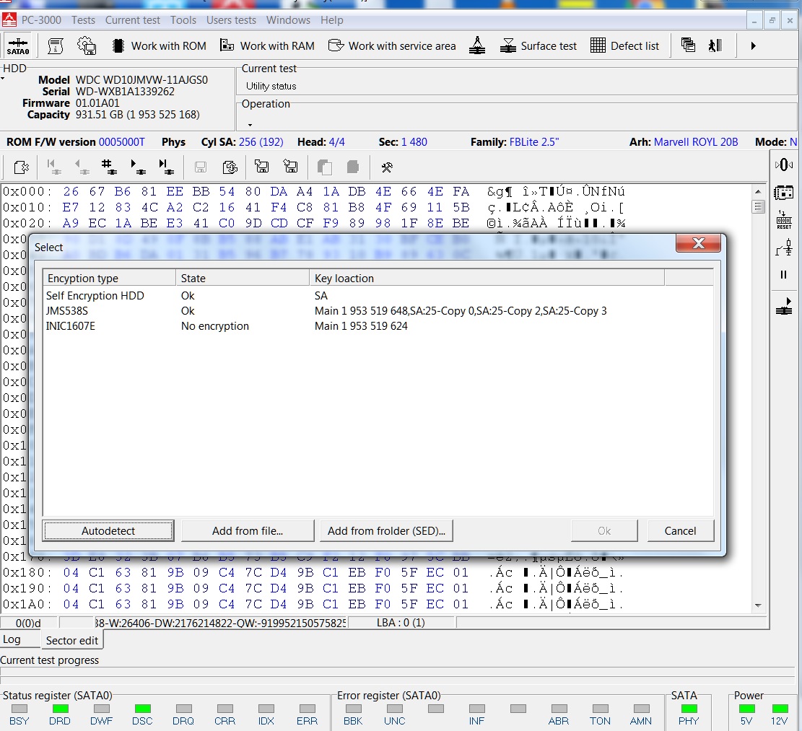Click the blue ROM F/W version 0005000T

click(122, 142)
